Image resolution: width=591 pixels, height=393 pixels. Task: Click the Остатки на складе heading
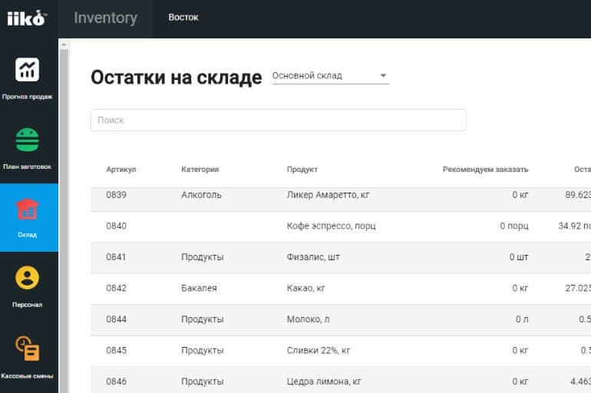pos(177,78)
